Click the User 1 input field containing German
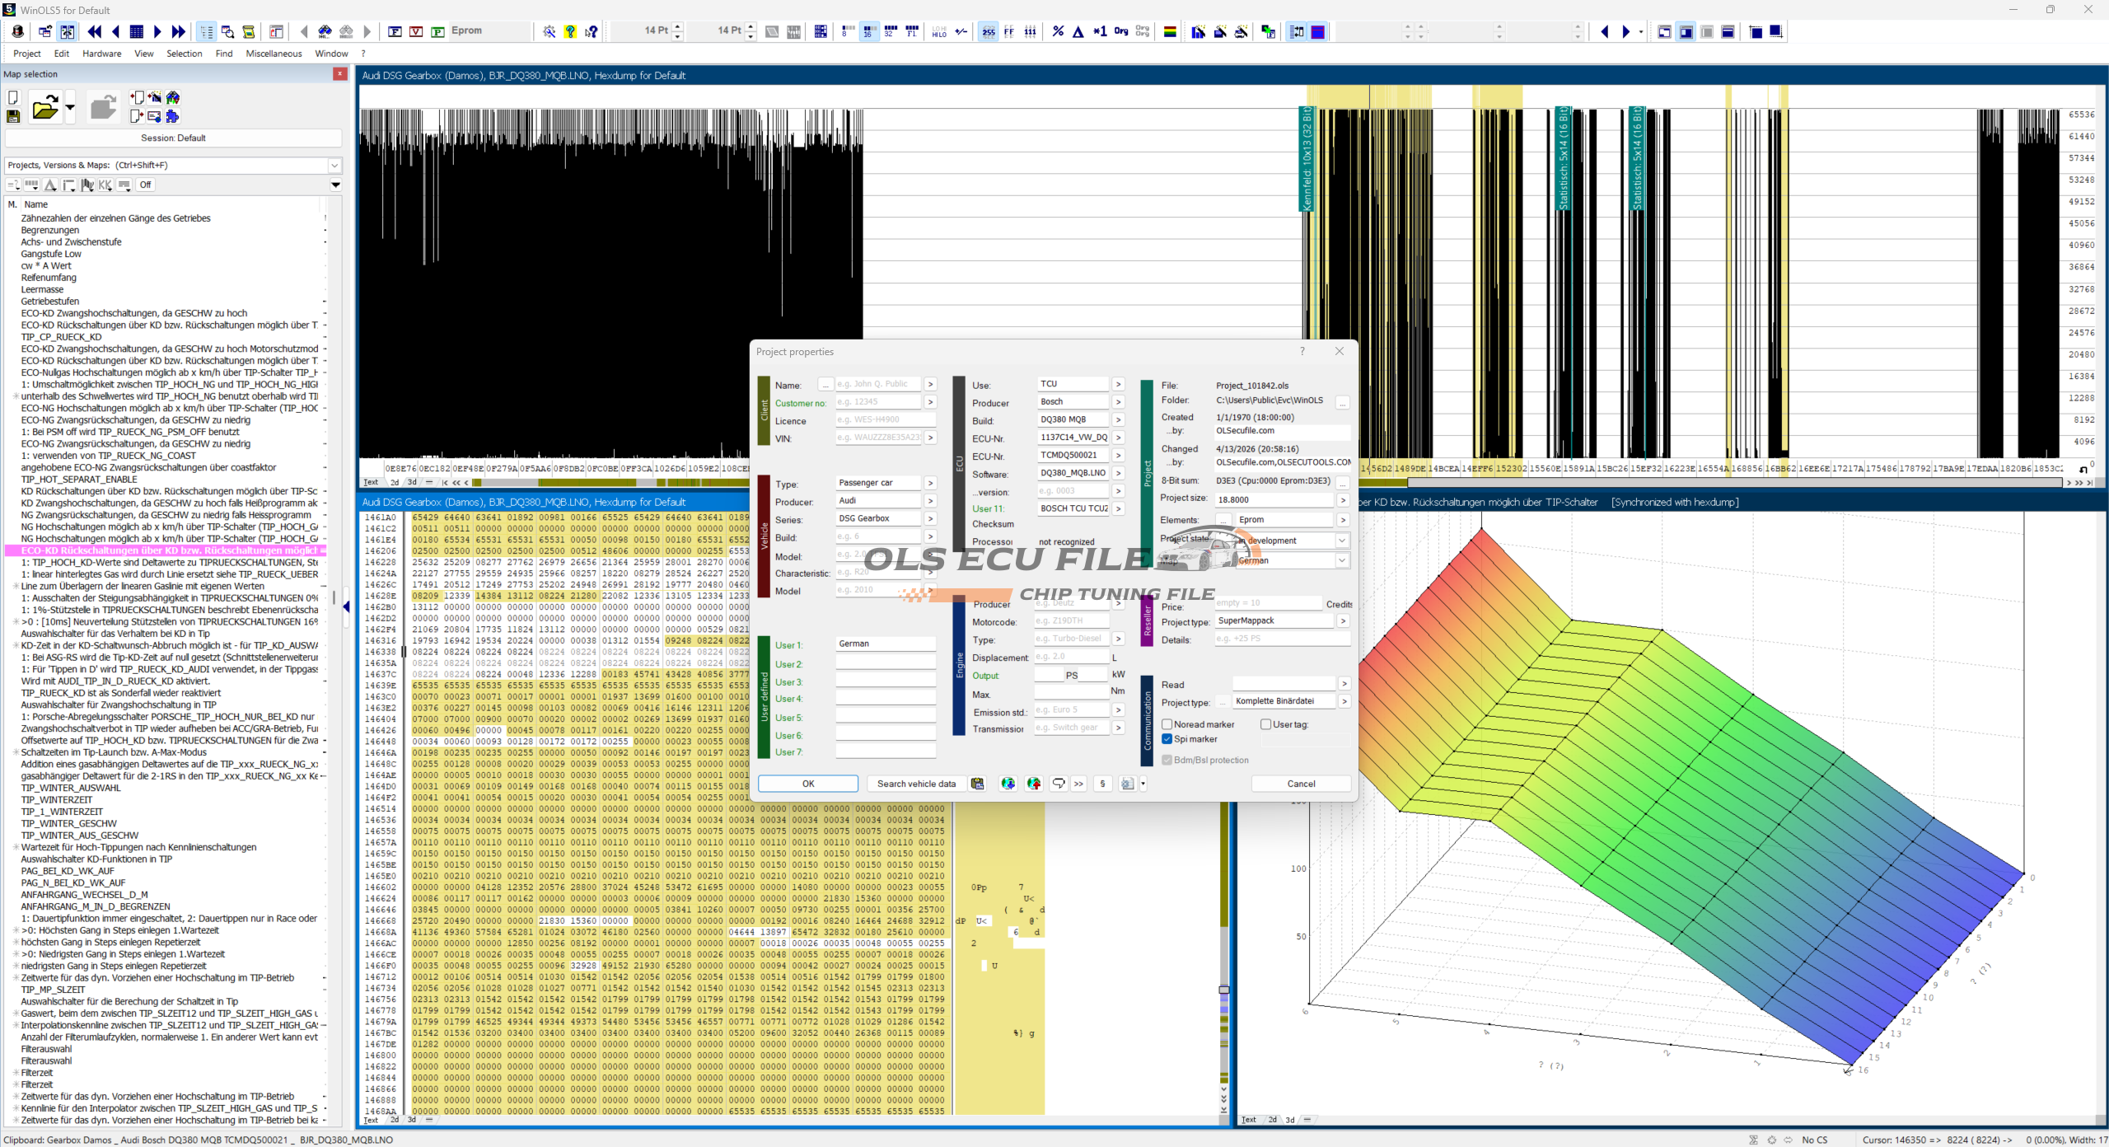This screenshot has height=1147, width=2109. tap(885, 644)
